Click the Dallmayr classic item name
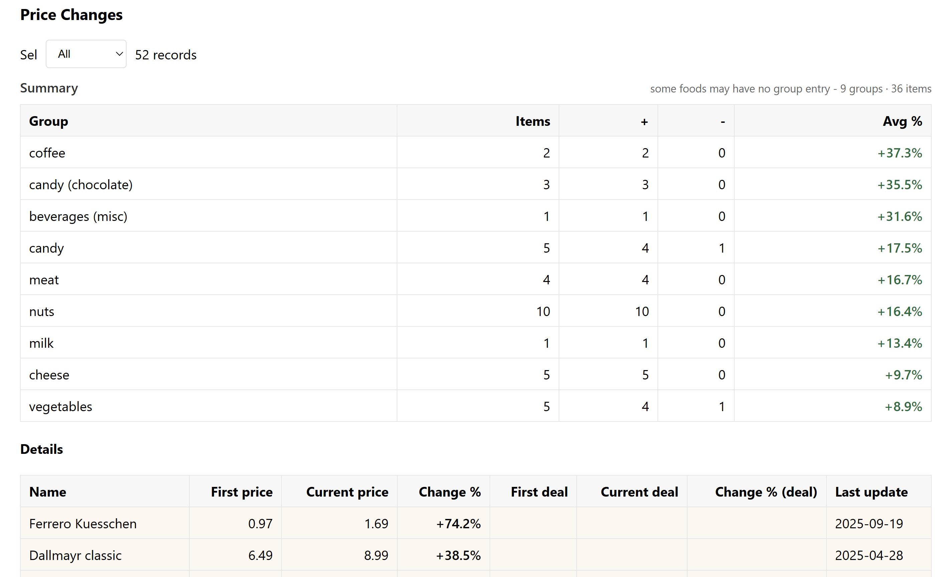The height and width of the screenshot is (577, 949). point(75,555)
